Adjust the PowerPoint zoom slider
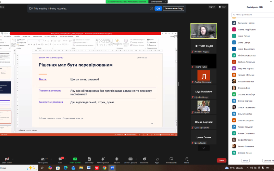The height and width of the screenshot is (171, 274). [161, 135]
